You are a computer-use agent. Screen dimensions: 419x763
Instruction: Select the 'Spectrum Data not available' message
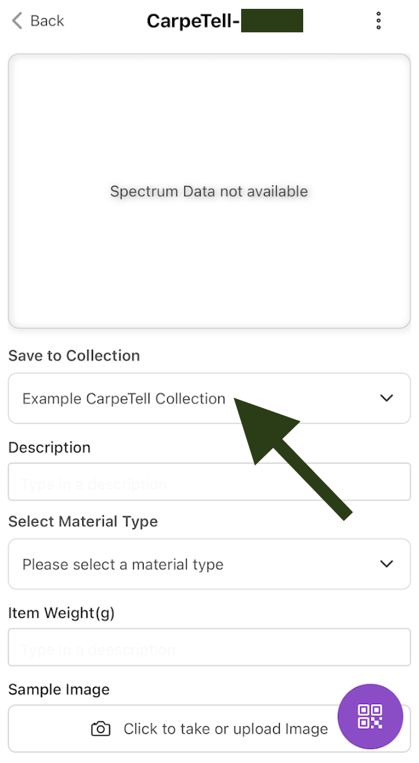209,191
